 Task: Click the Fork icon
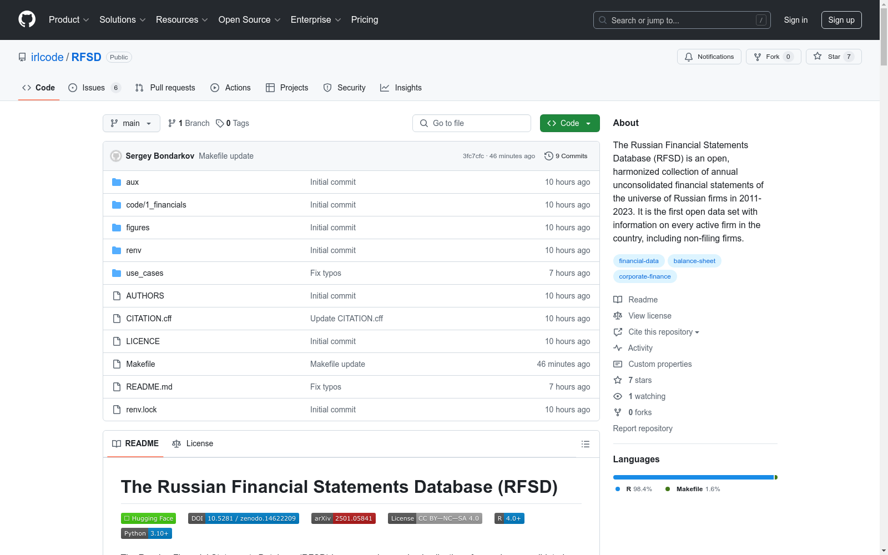[x=758, y=57]
